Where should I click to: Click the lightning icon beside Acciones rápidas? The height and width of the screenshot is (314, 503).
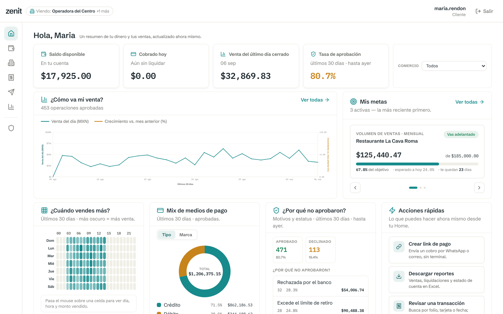(x=392, y=210)
